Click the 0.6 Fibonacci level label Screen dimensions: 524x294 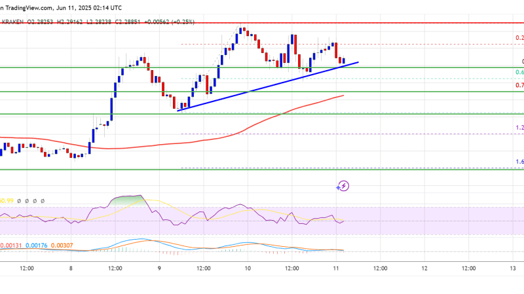(x=519, y=73)
